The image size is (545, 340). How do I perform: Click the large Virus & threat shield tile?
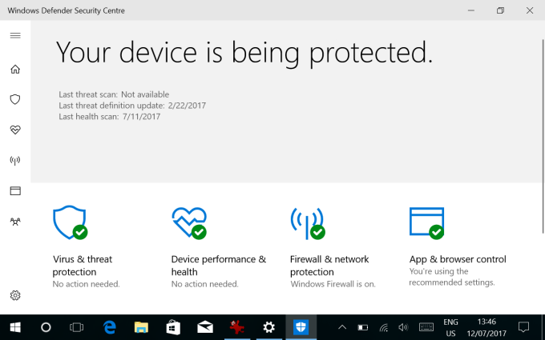coord(70,223)
